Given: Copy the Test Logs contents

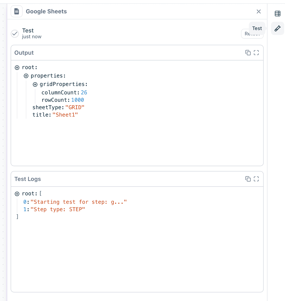Looking at the screenshot, I should click(x=248, y=179).
